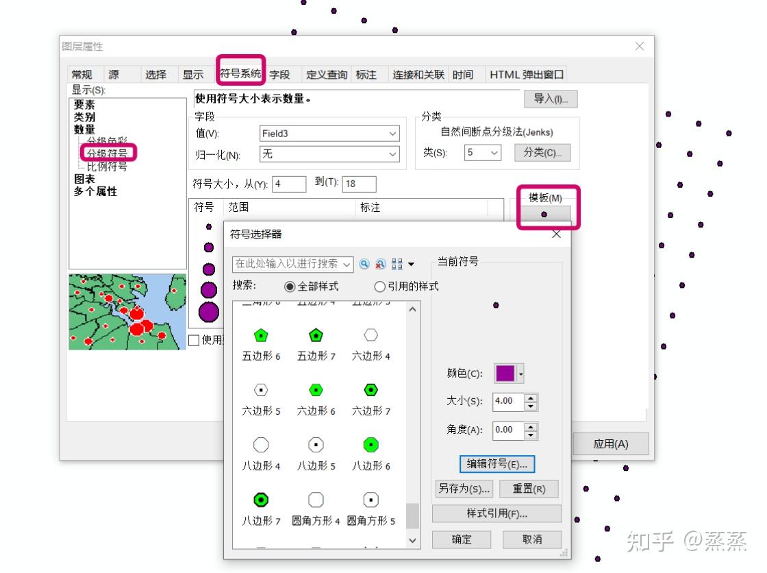
Task: Choose the 引用的样式 radio option
Action: [x=380, y=286]
